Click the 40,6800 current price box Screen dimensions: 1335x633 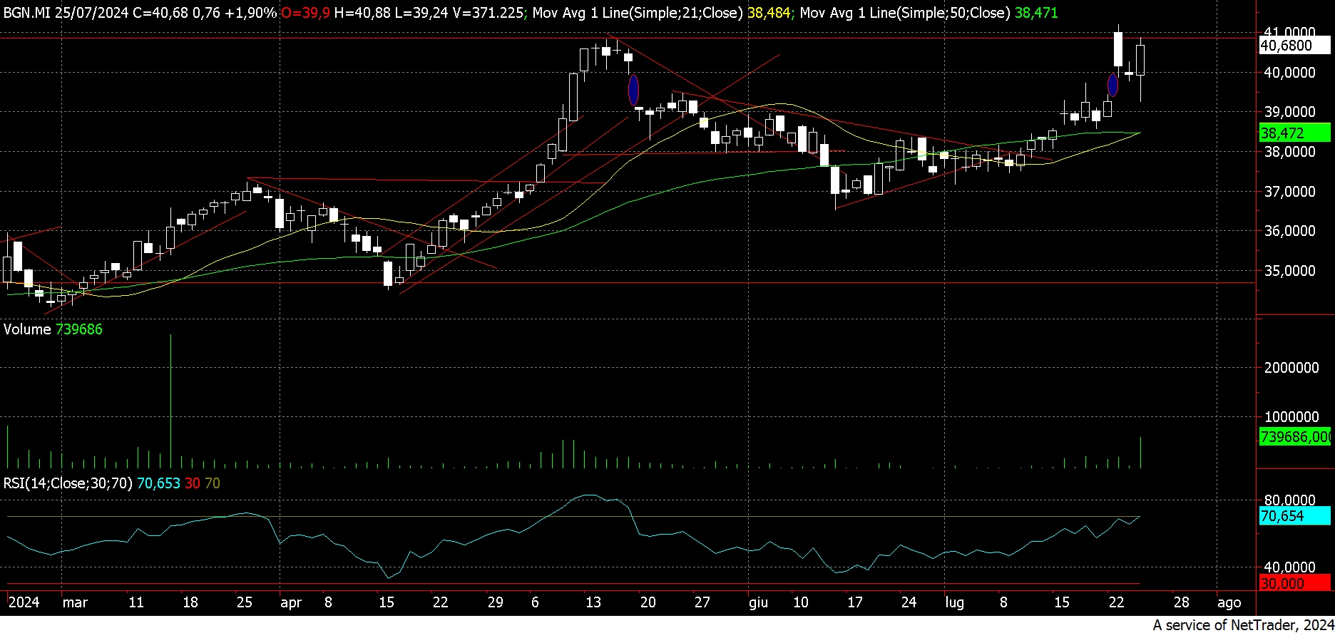1295,46
